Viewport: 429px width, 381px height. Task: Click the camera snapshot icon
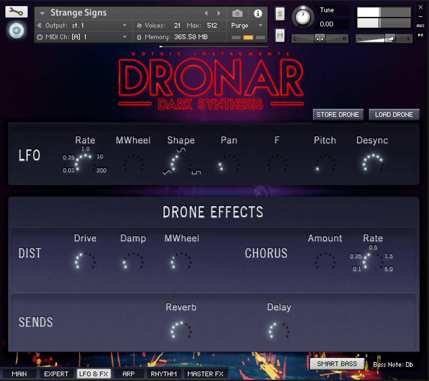[237, 14]
